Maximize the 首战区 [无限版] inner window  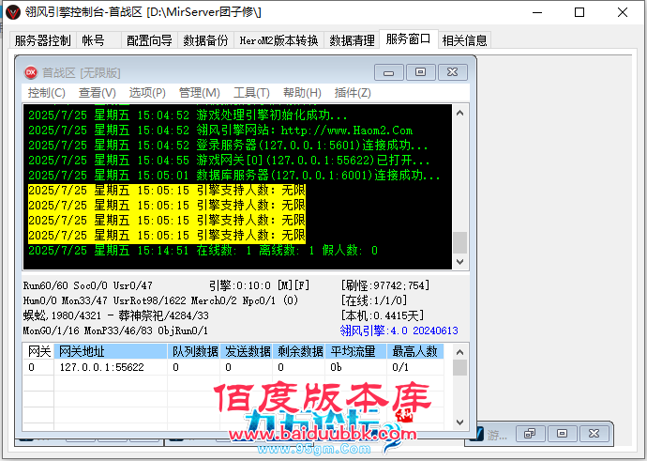(420, 72)
